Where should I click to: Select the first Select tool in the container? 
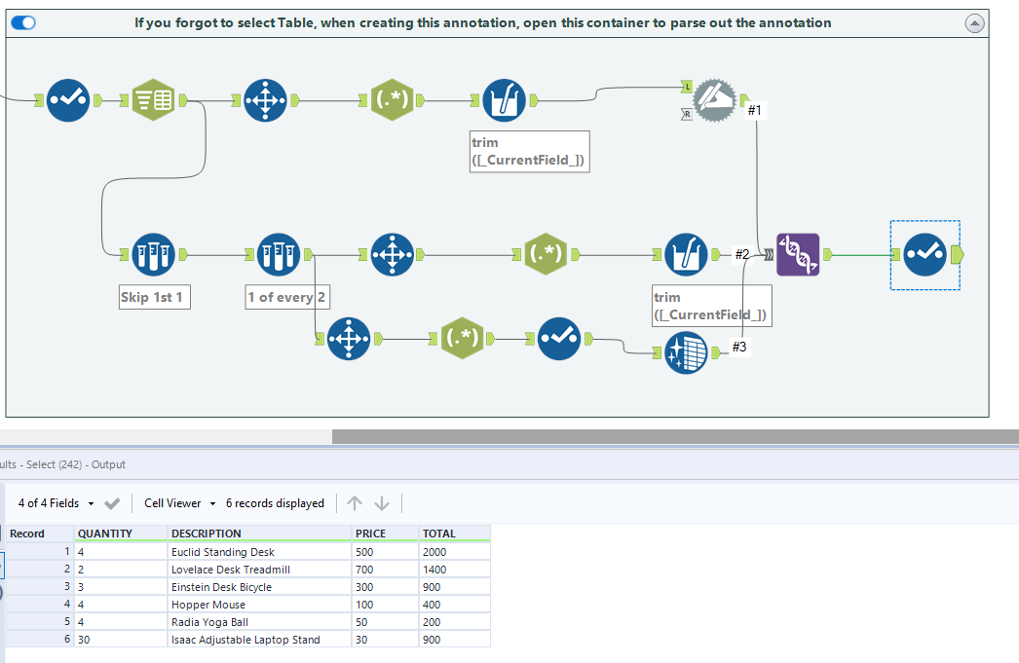tap(67, 99)
